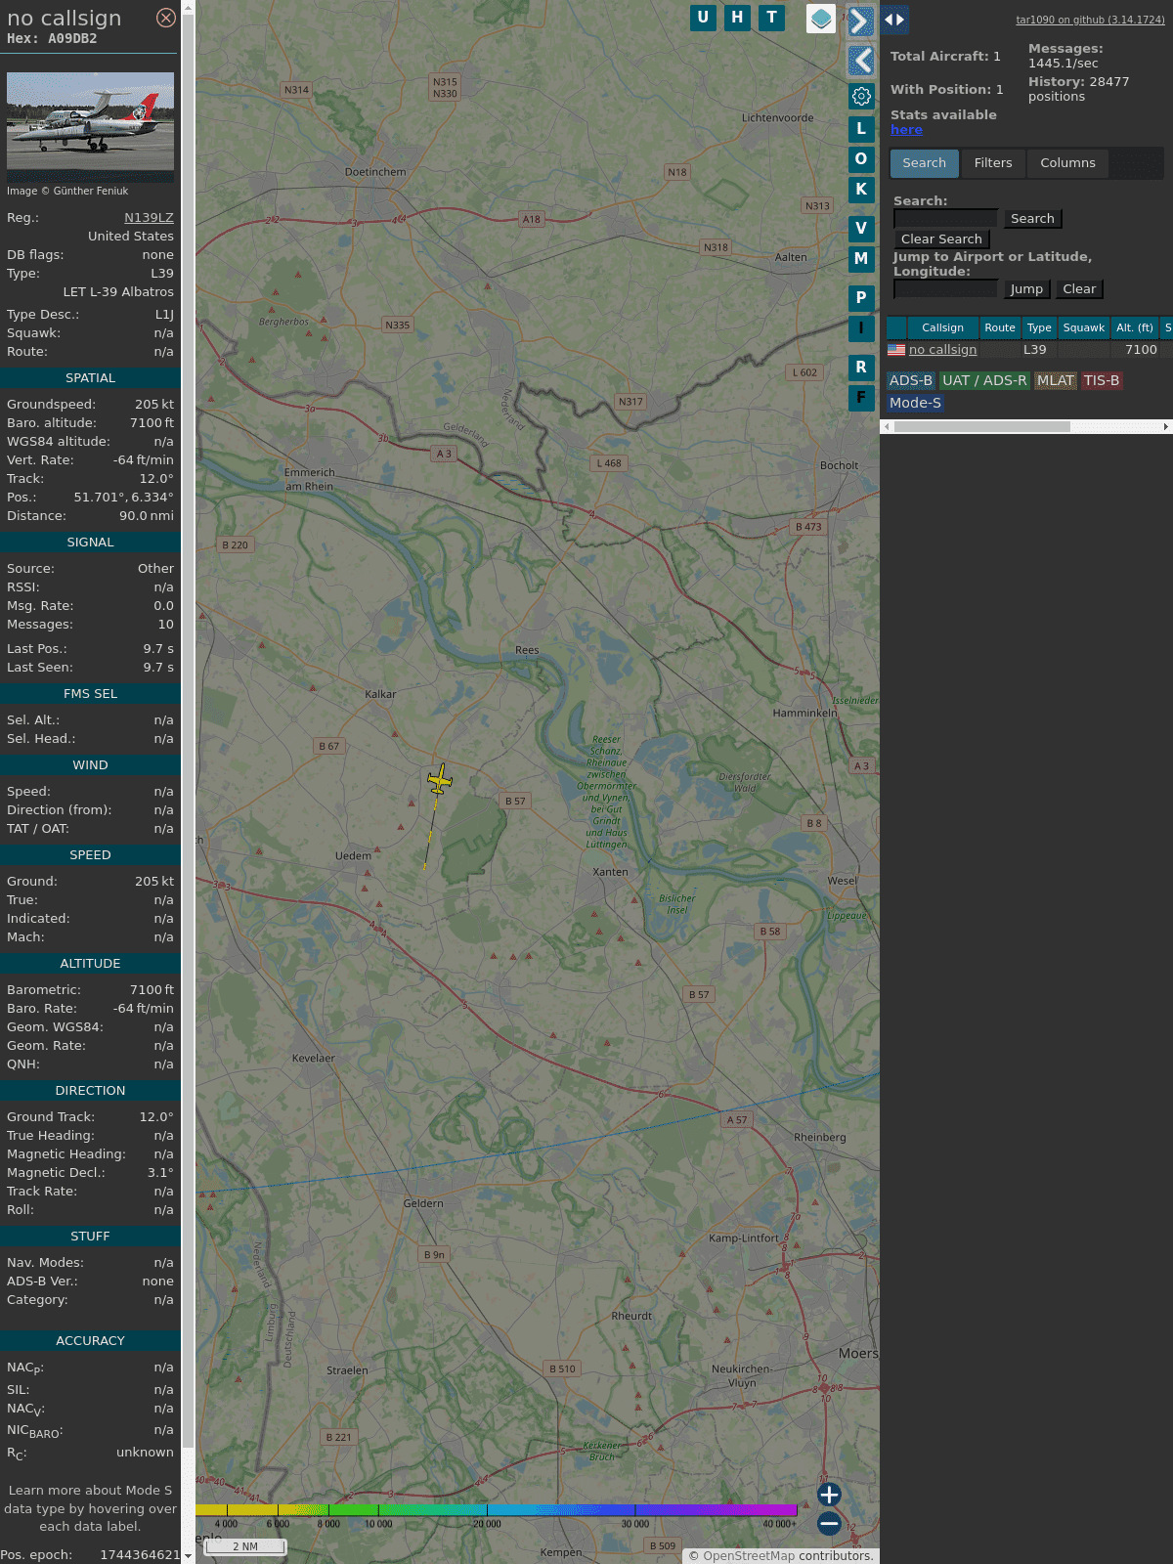The image size is (1173, 1564).
Task: Click the US flag in aircraft row
Action: click(896, 350)
